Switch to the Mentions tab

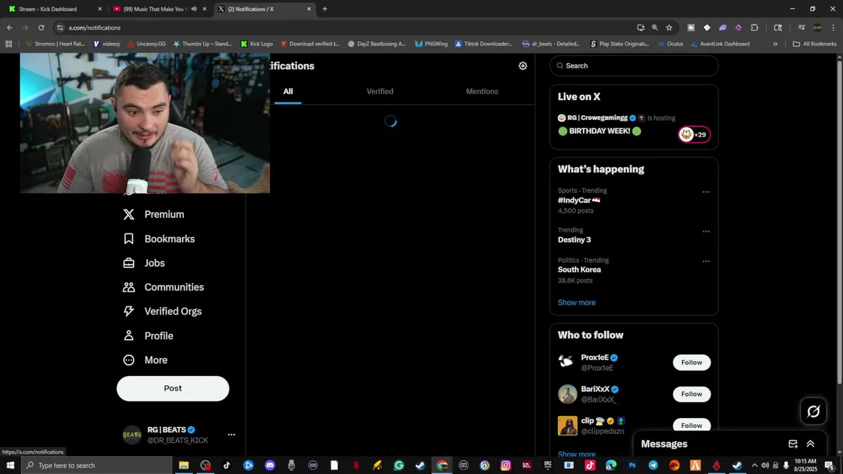click(x=482, y=92)
